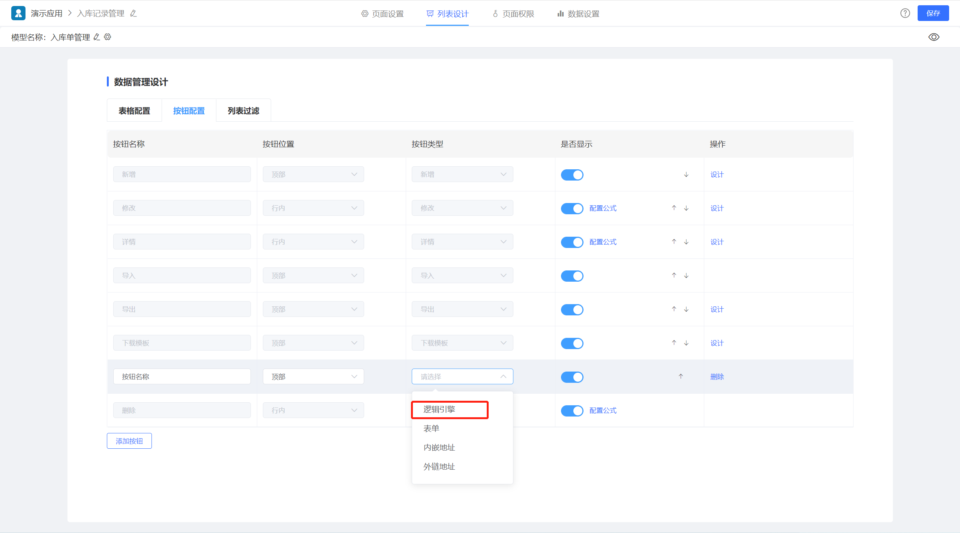Screen dimensions: 960x533
Task: Click 设计 link in 修改 row
Action: pos(717,208)
